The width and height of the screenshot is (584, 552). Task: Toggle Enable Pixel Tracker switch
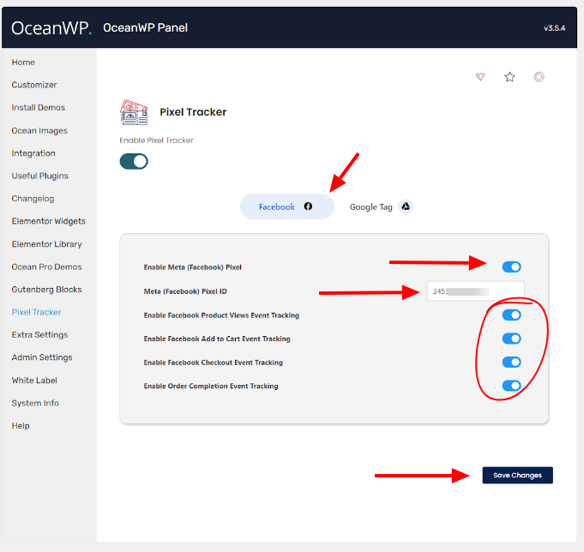coord(134,161)
